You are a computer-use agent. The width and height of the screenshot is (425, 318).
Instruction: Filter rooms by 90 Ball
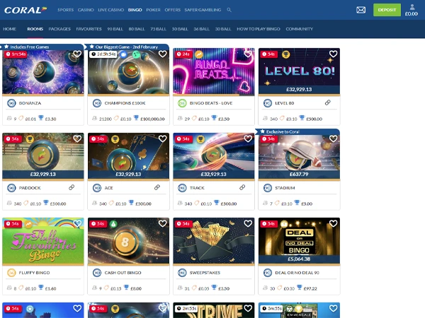click(x=115, y=29)
